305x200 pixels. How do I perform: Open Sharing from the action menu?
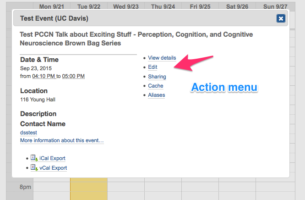click(x=157, y=77)
